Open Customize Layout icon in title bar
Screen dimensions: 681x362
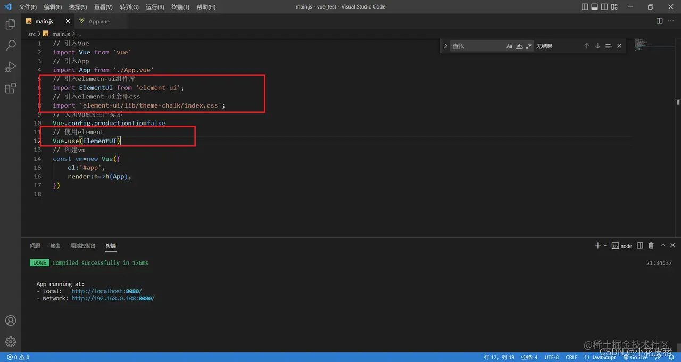click(616, 7)
